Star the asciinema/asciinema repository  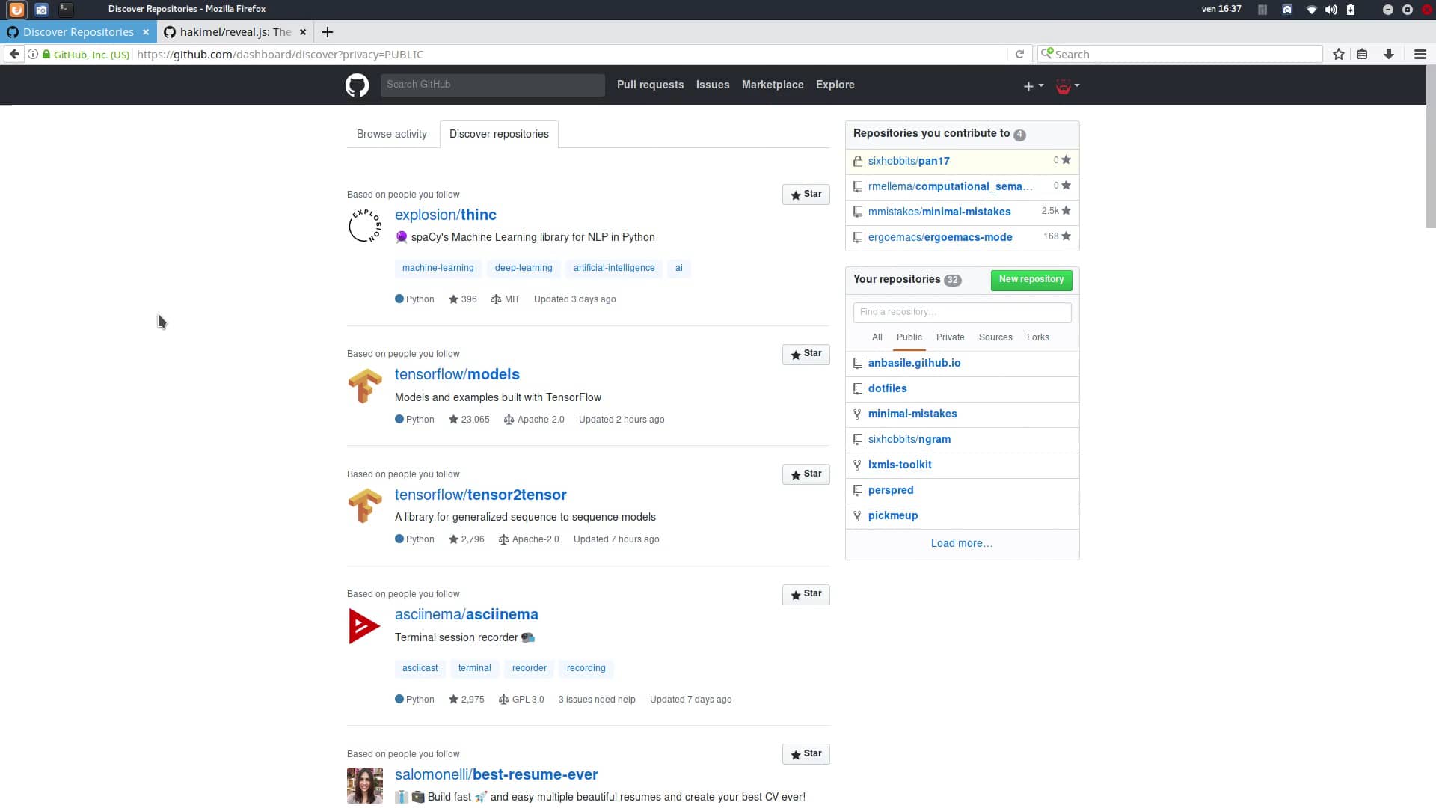tap(806, 594)
